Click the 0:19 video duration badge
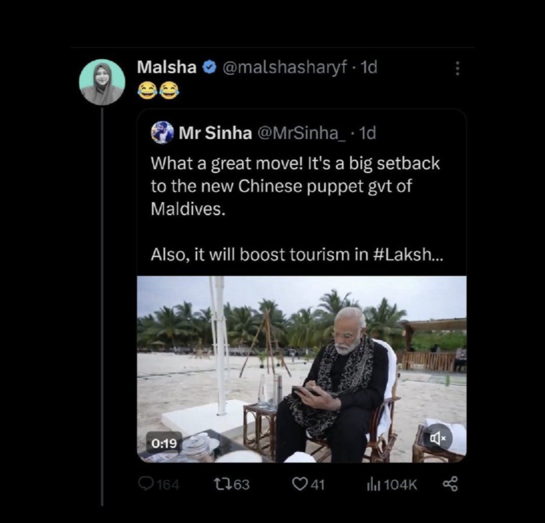 tap(164, 442)
